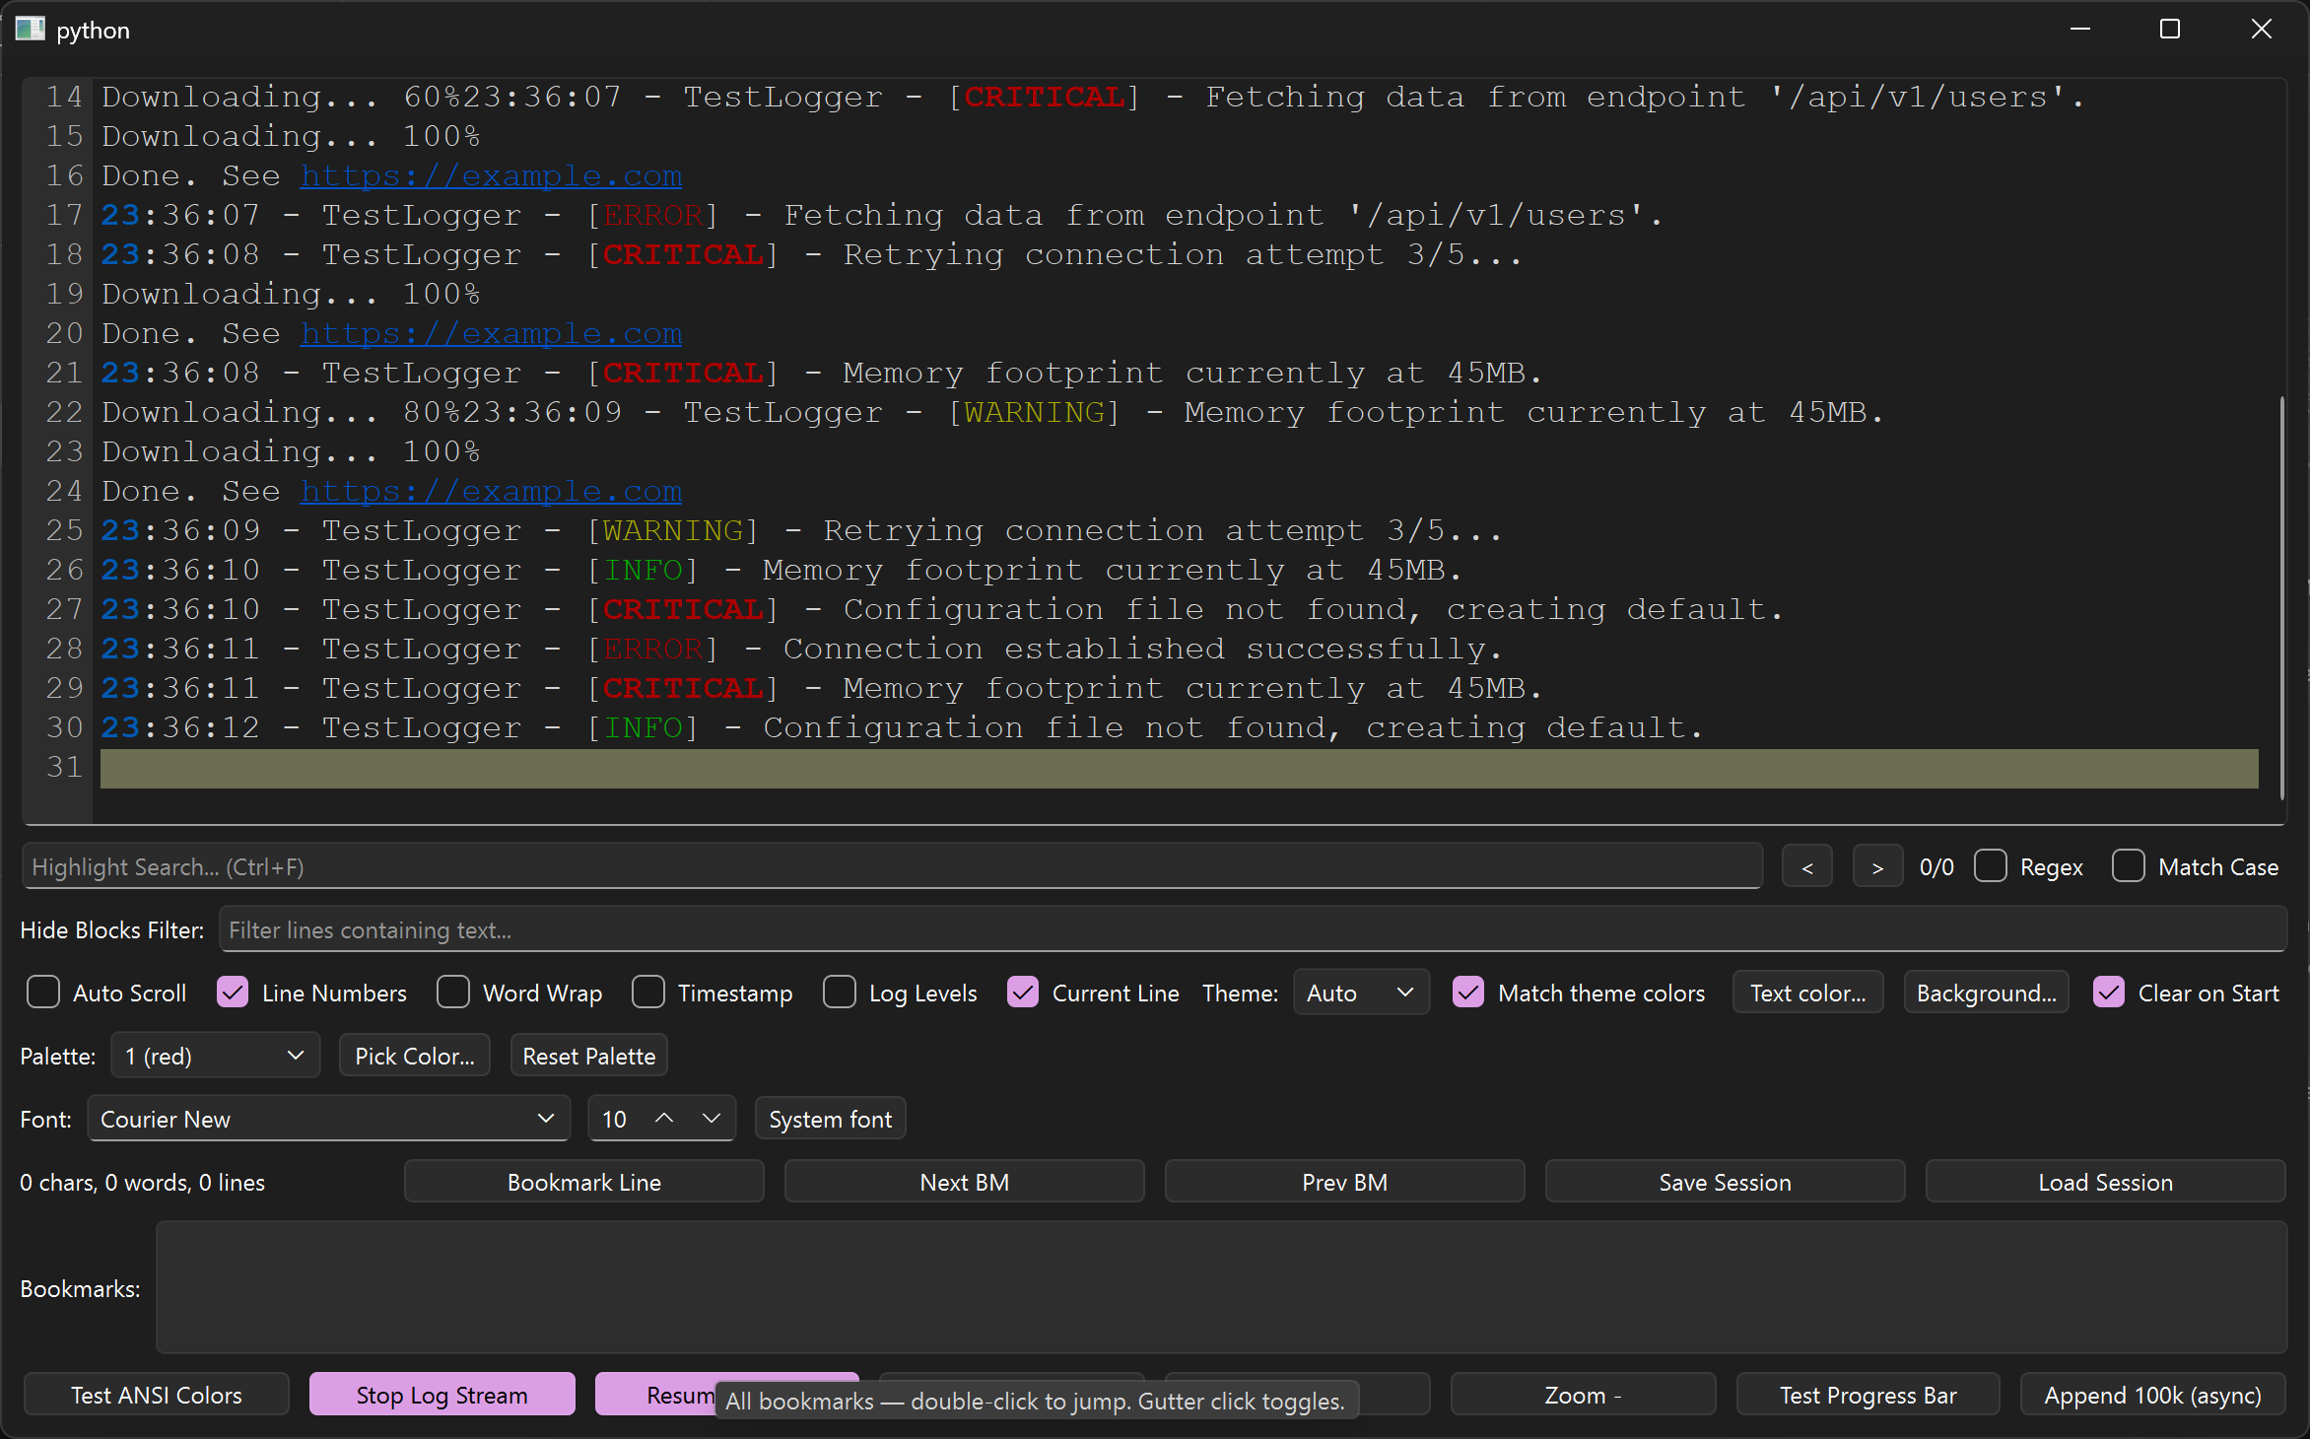Click ERROR tag on line 28

point(653,649)
